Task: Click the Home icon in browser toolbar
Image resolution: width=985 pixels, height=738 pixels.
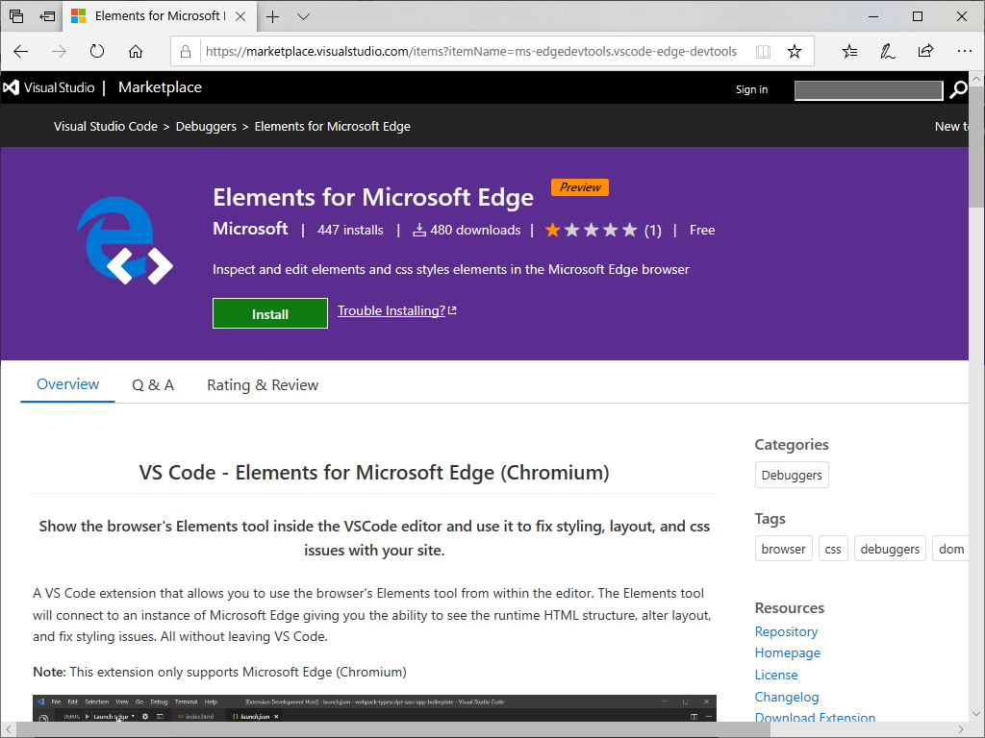Action: [x=135, y=51]
